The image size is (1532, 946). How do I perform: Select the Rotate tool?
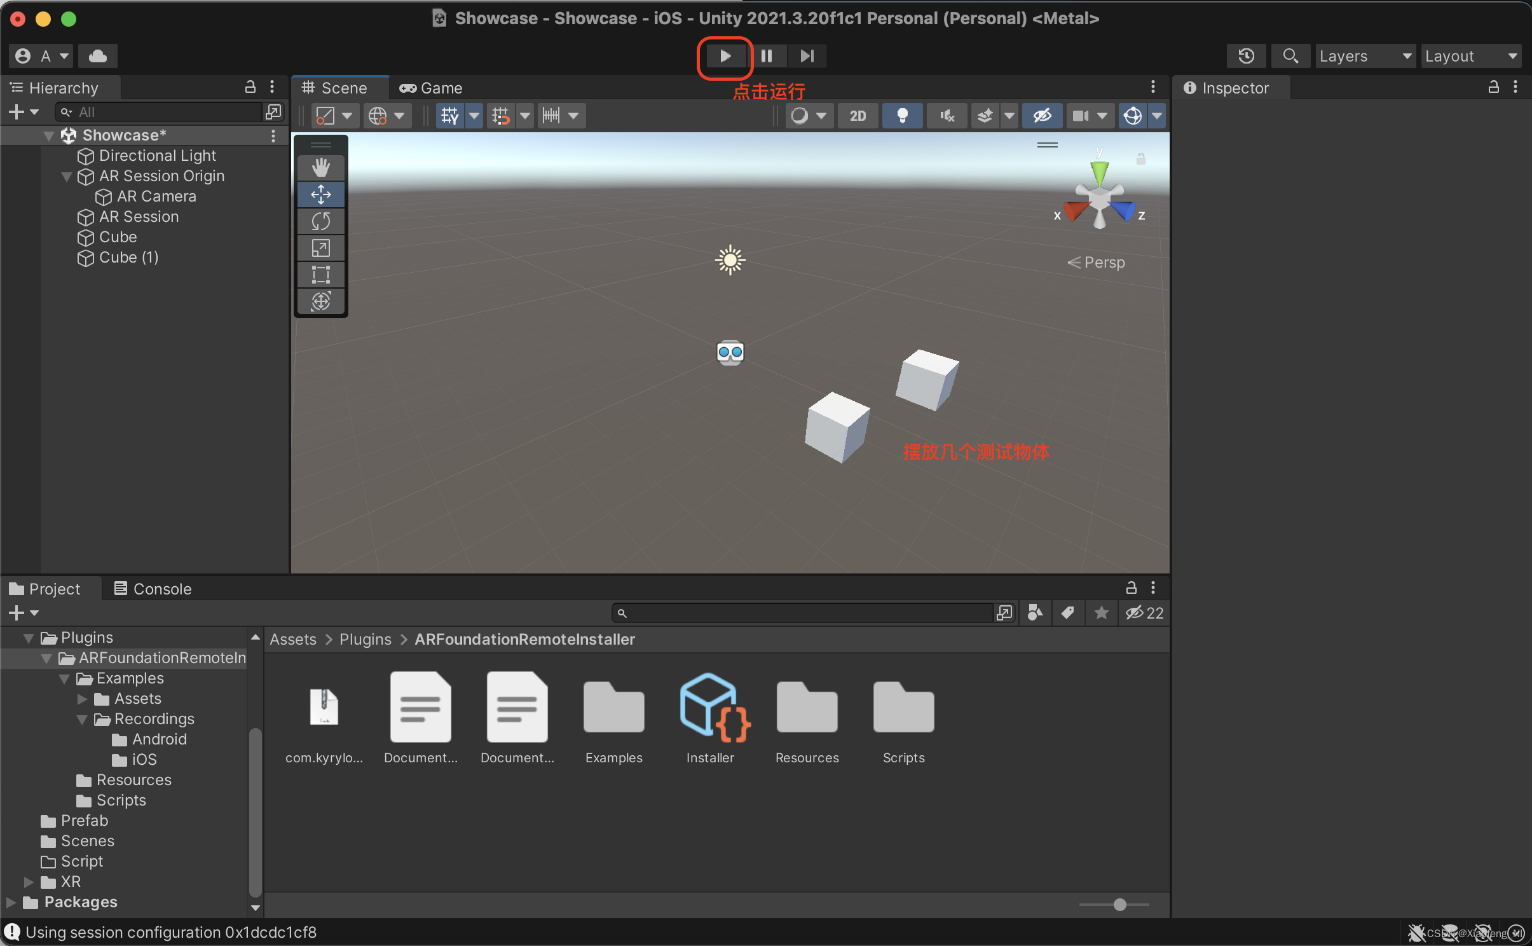(321, 221)
